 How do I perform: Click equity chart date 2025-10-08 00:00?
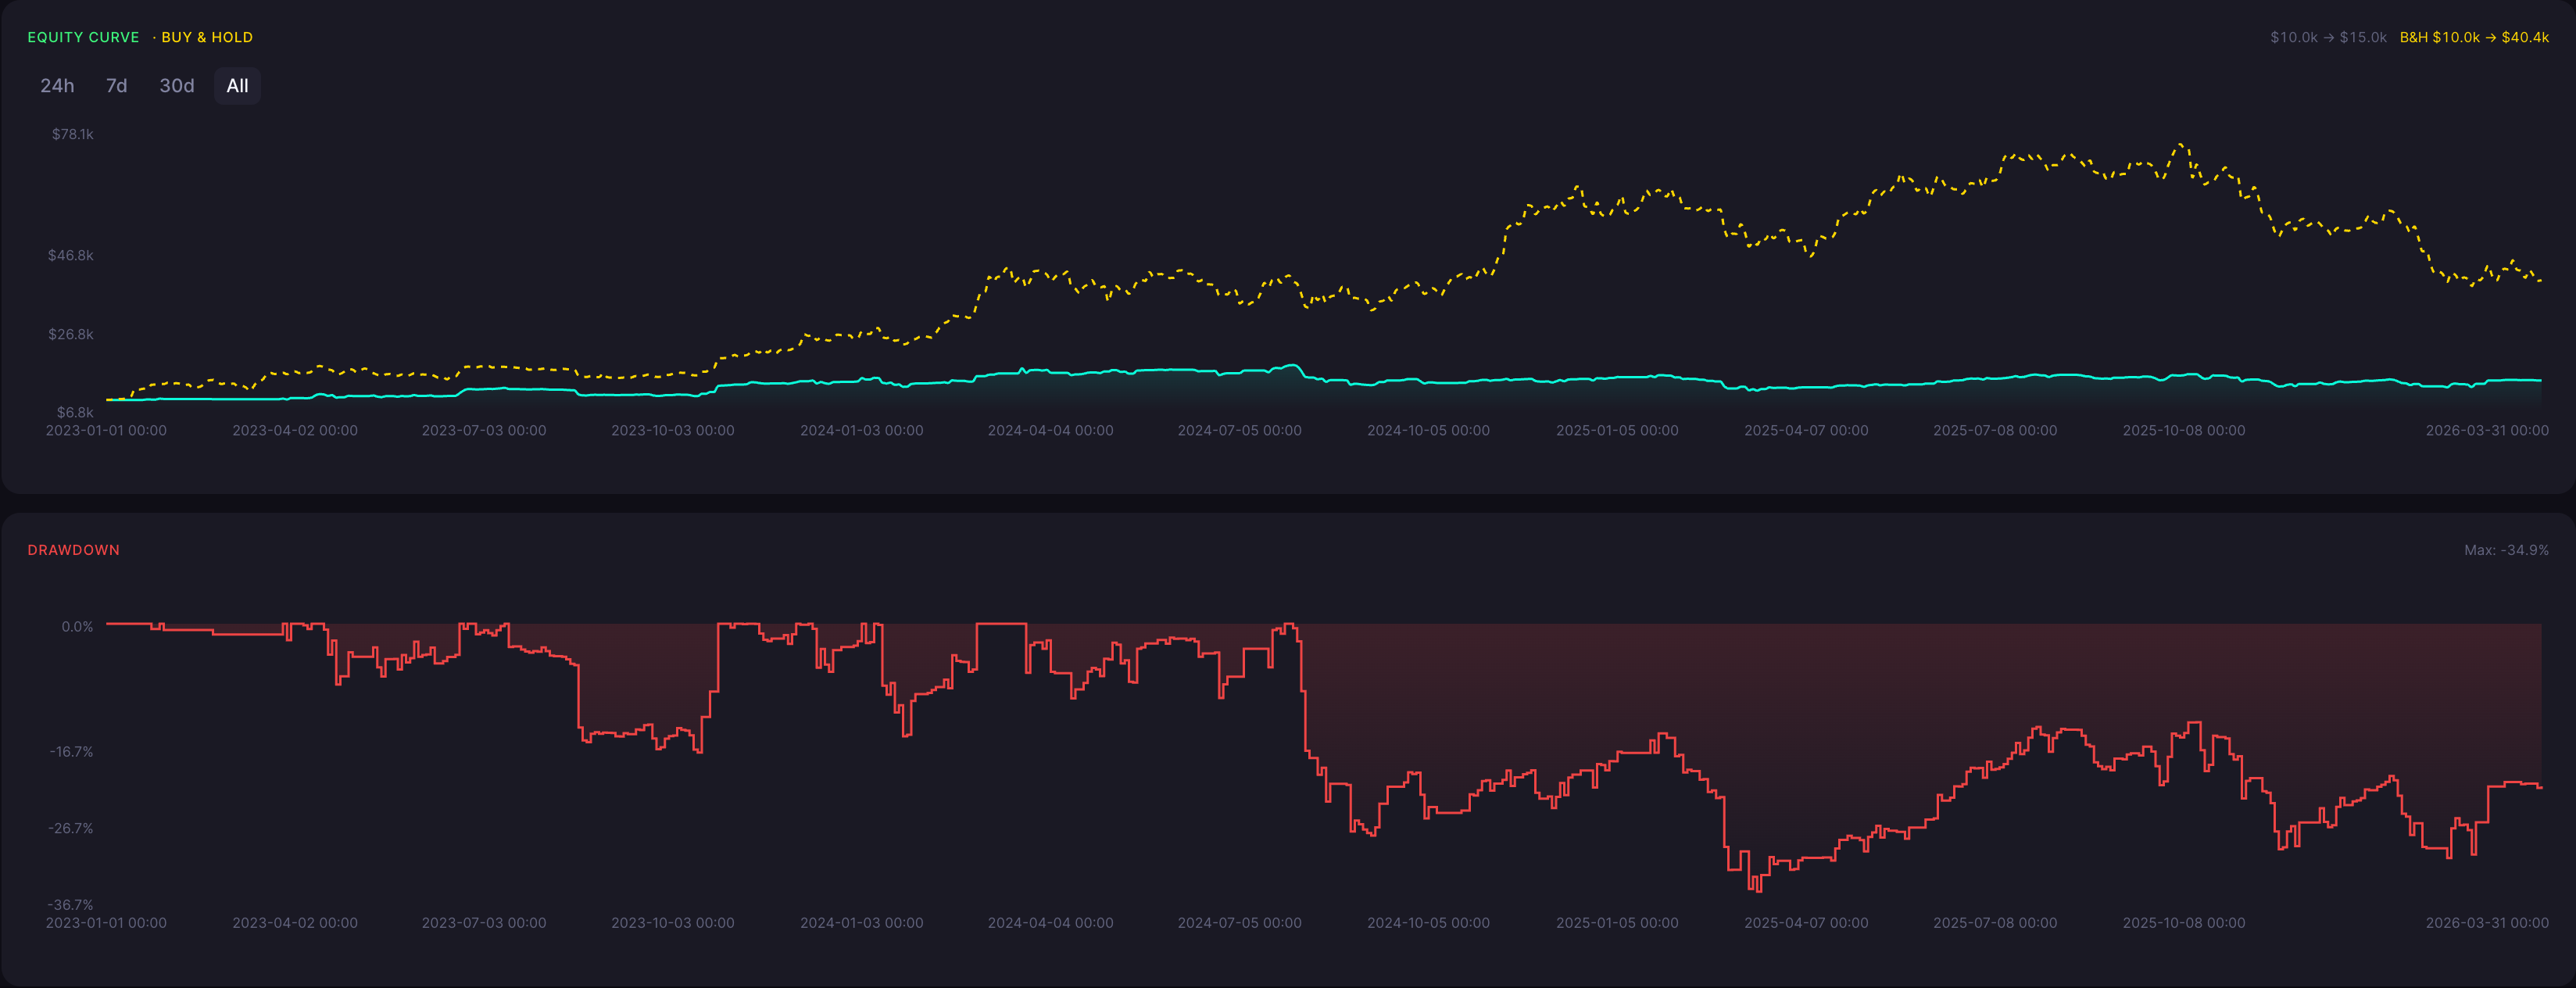point(2185,430)
